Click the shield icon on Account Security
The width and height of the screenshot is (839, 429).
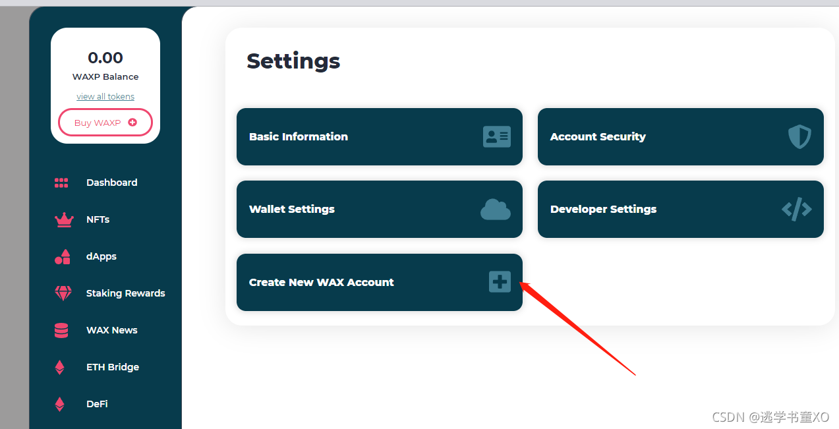point(799,136)
